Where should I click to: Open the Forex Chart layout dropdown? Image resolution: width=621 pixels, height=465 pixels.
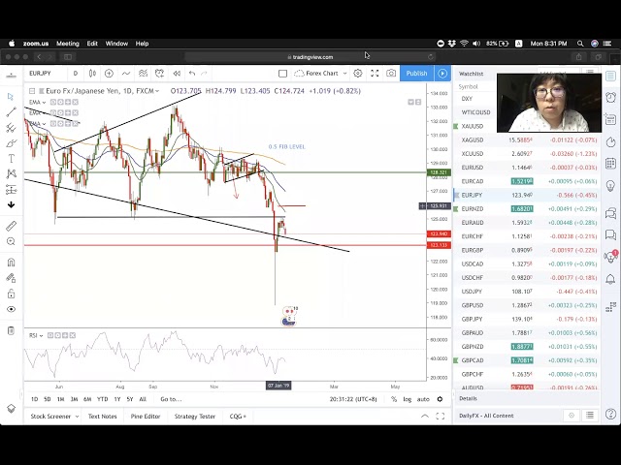click(x=321, y=74)
